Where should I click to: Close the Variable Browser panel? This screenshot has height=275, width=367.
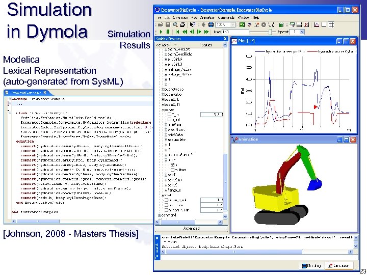(225, 39)
